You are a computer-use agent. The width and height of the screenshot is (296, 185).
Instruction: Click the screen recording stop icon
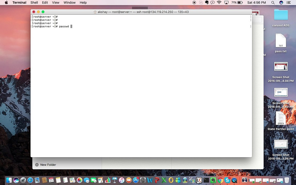click(194, 3)
